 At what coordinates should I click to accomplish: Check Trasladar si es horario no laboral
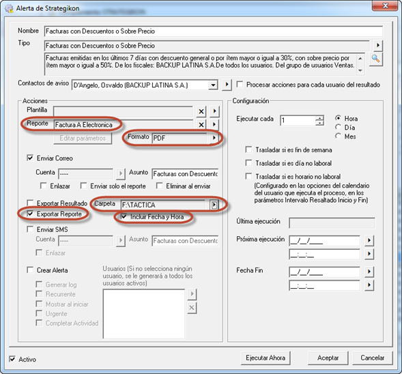pyautogui.click(x=248, y=176)
